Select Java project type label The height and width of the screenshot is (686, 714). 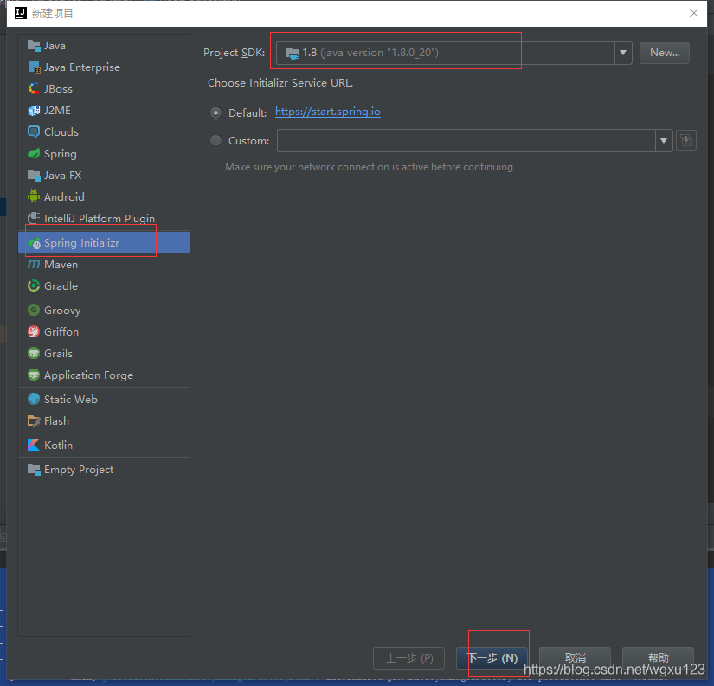pyautogui.click(x=55, y=46)
